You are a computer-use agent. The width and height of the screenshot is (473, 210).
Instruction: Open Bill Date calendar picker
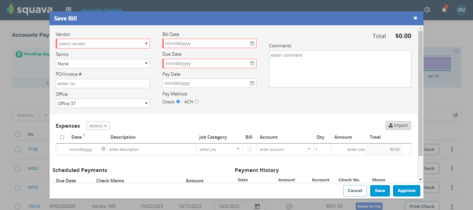252,44
